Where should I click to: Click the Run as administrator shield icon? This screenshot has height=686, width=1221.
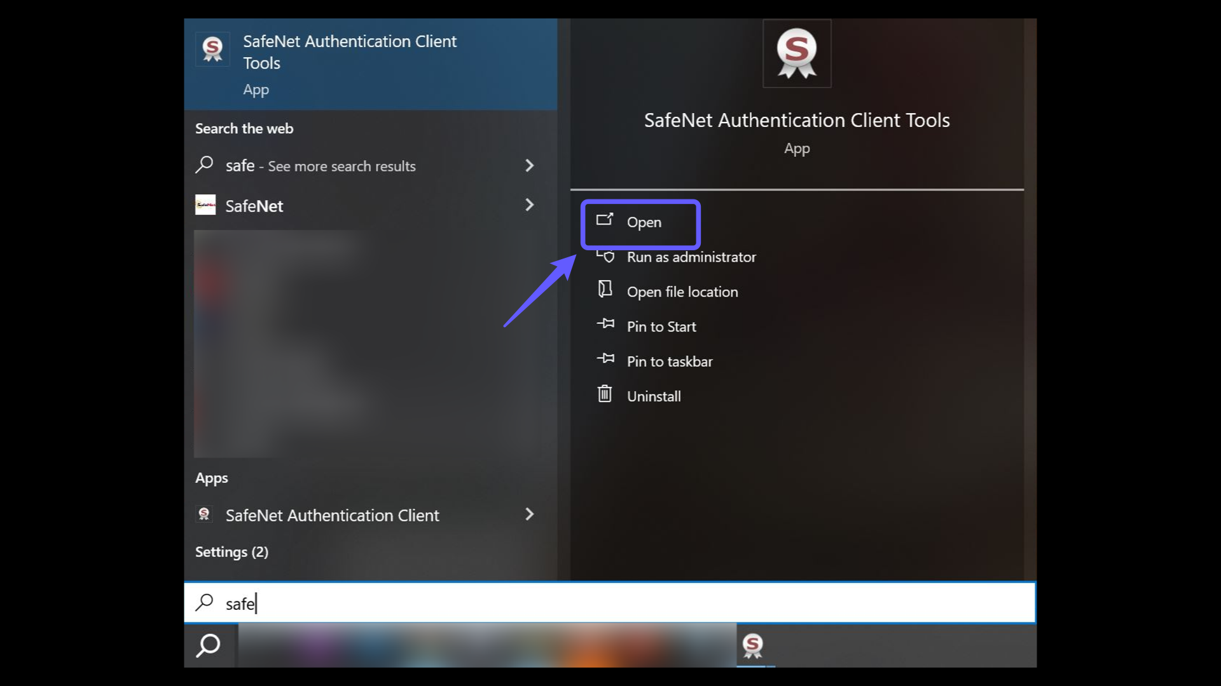(x=605, y=257)
